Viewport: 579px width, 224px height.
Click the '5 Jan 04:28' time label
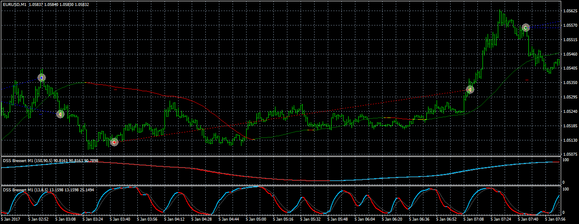[202, 220]
